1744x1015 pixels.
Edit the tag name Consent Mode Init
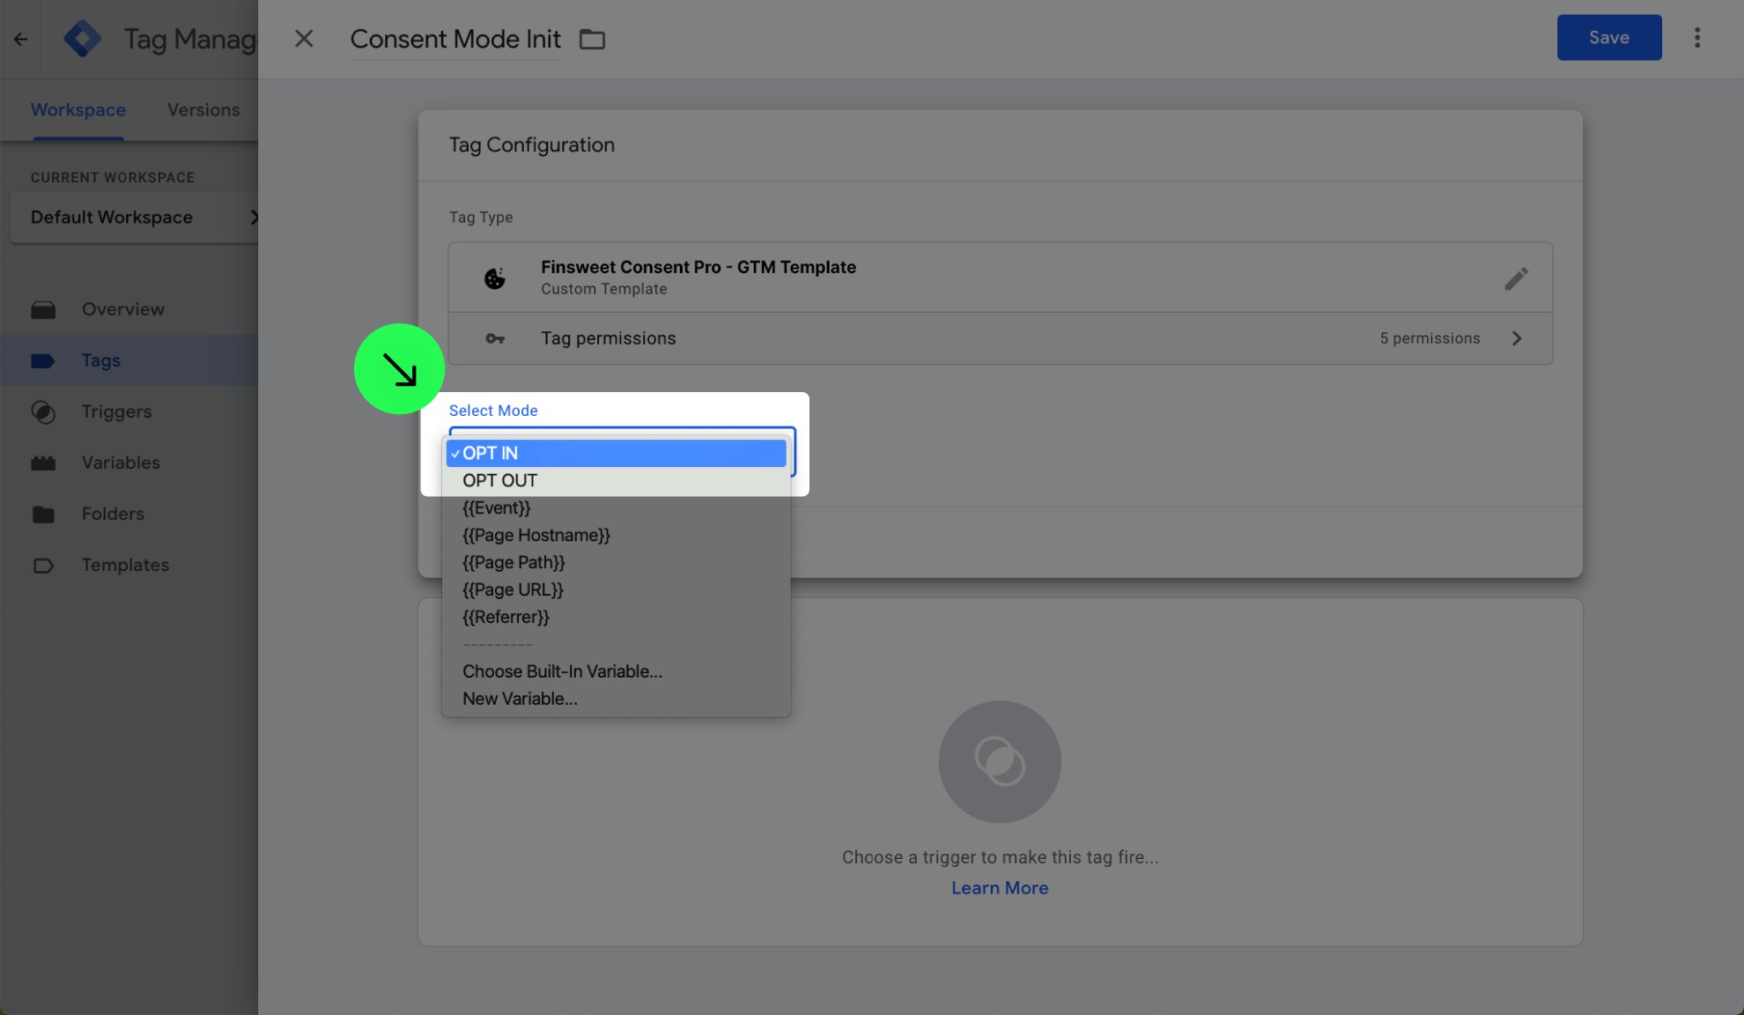[x=455, y=39]
